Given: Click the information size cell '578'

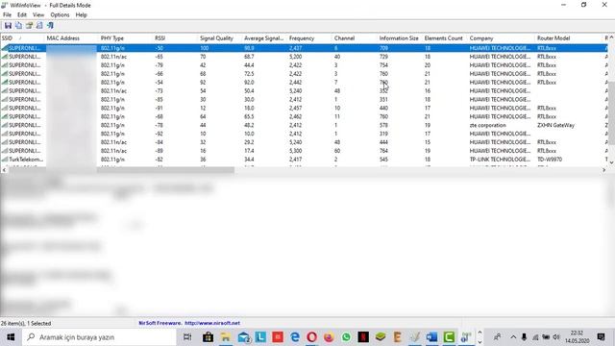Looking at the screenshot, I should point(383,125).
